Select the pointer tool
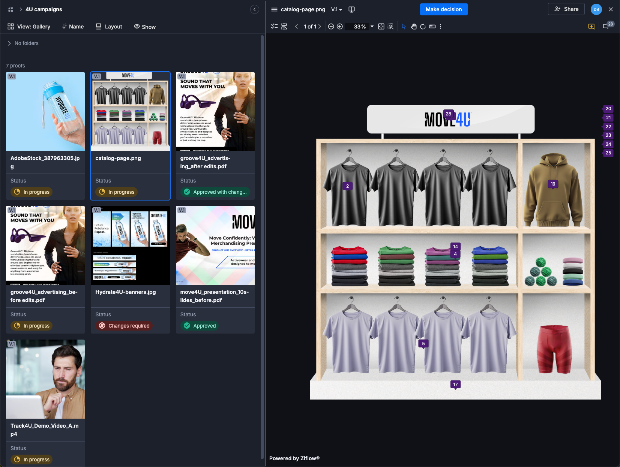This screenshot has width=620, height=467. (404, 27)
